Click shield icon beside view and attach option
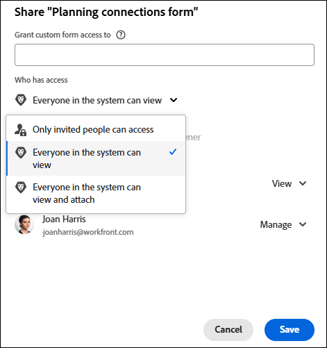Image resolution: width=327 pixels, height=348 pixels. click(x=21, y=188)
